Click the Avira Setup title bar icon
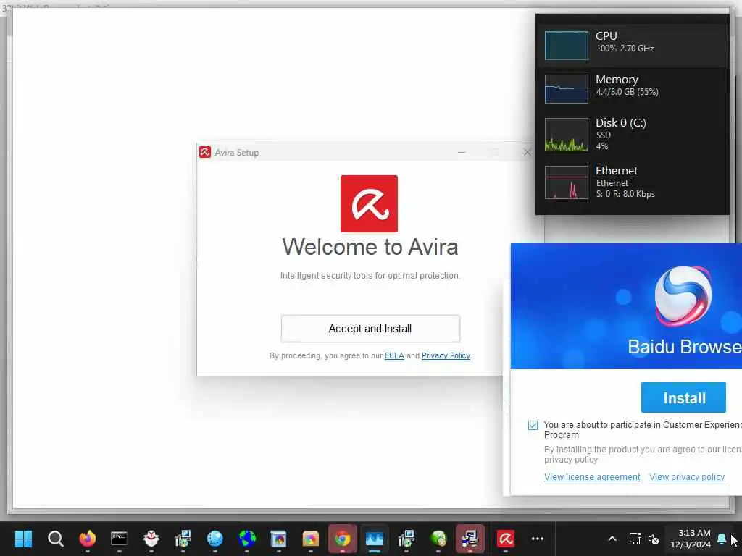742x556 pixels. click(205, 152)
